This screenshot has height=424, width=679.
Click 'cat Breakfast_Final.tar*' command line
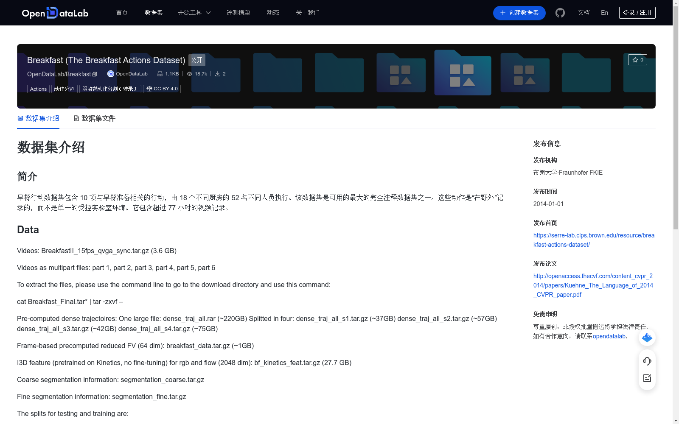(70, 301)
